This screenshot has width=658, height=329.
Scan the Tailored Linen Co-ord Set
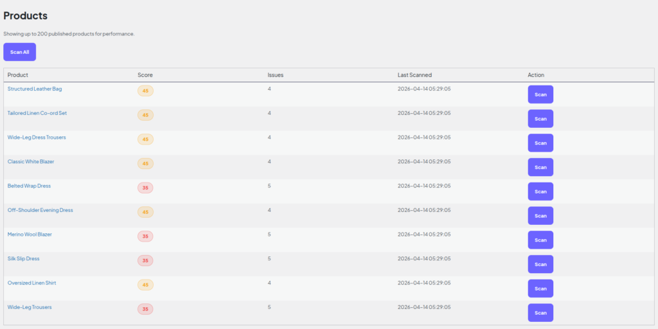(x=540, y=119)
